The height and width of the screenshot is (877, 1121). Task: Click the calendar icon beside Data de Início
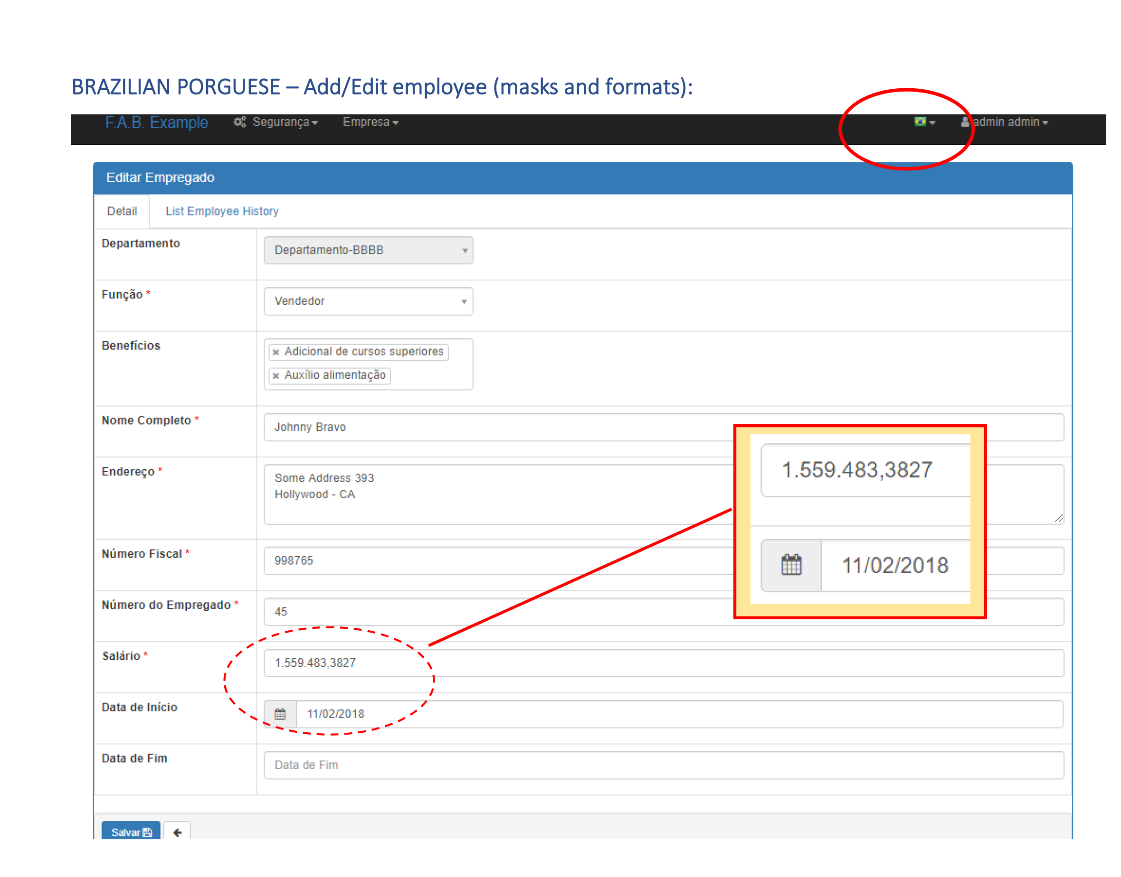tap(280, 713)
